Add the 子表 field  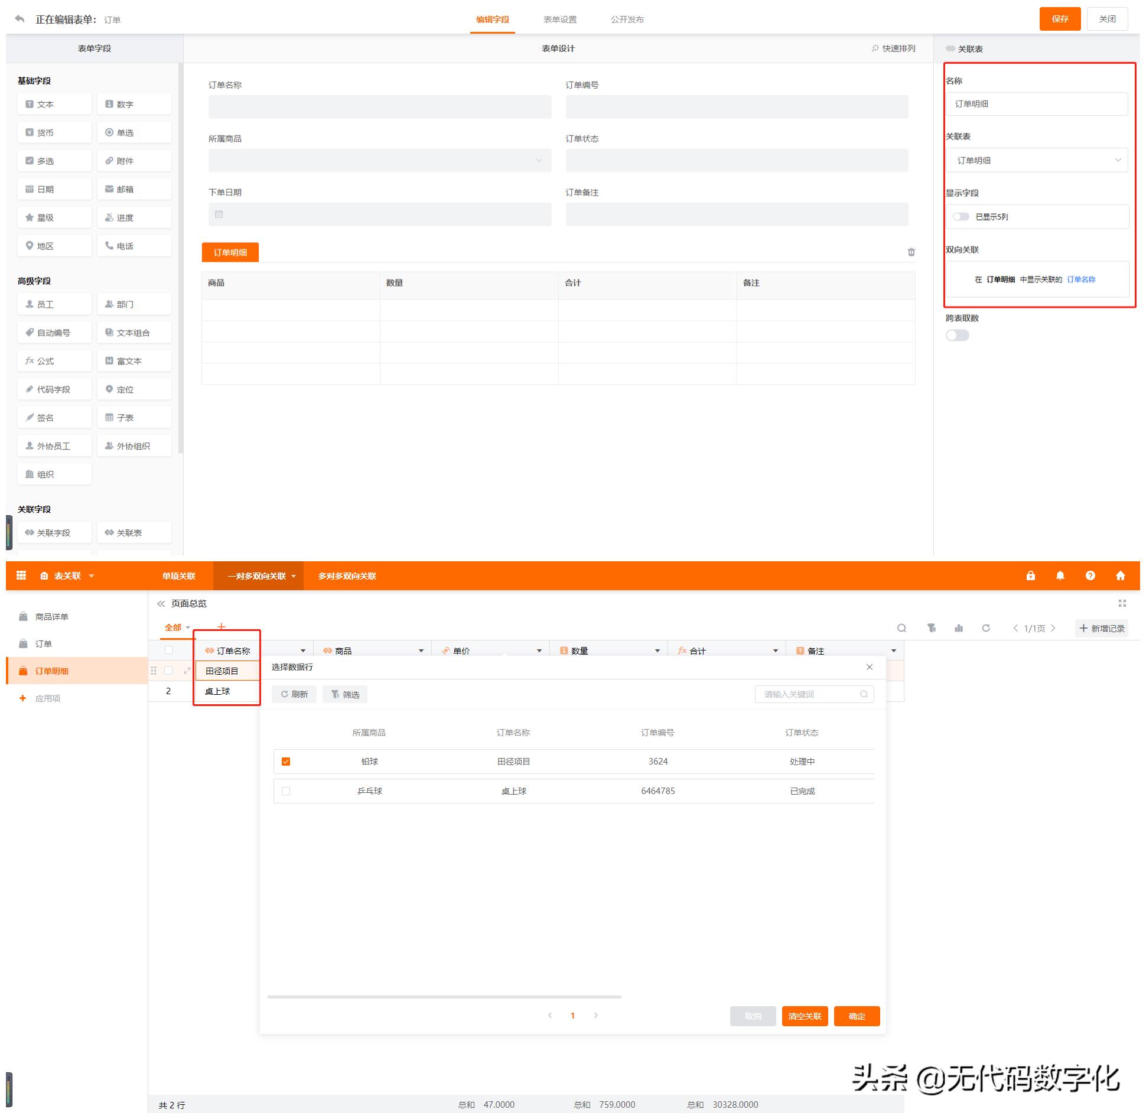pos(134,418)
